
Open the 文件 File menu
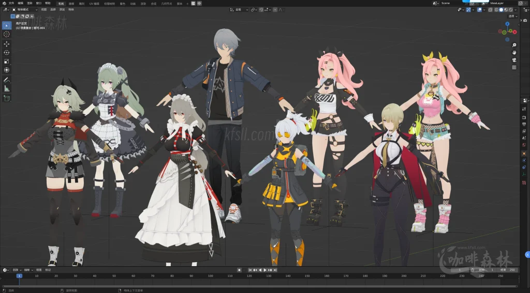[11, 4]
